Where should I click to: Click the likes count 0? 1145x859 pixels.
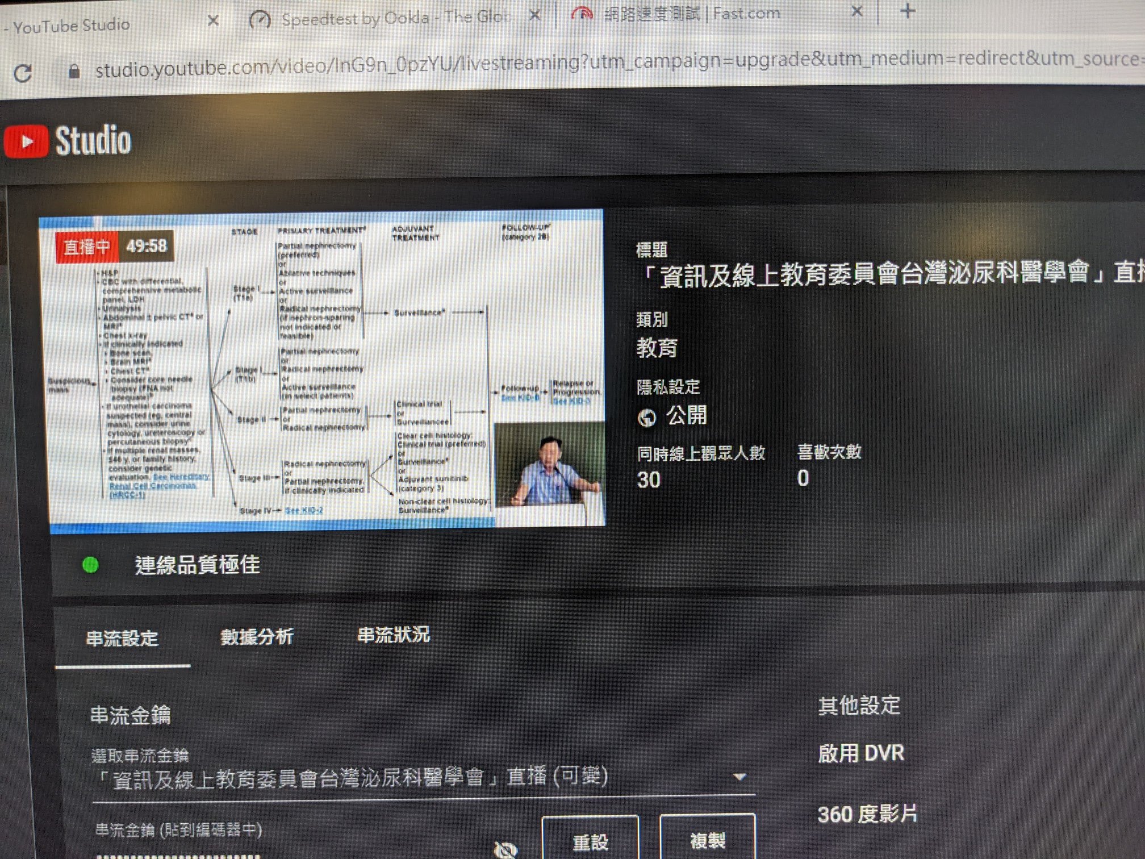click(x=803, y=478)
